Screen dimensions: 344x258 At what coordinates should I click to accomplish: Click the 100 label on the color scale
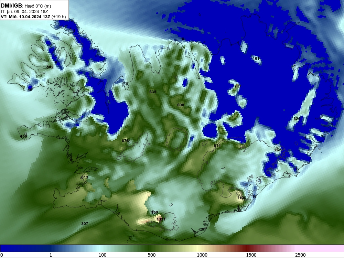click(x=103, y=255)
